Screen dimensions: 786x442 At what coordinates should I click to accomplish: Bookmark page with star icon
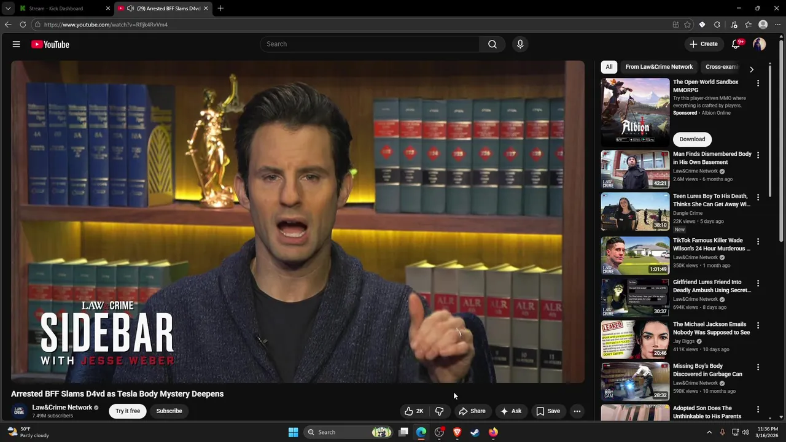[687, 25]
